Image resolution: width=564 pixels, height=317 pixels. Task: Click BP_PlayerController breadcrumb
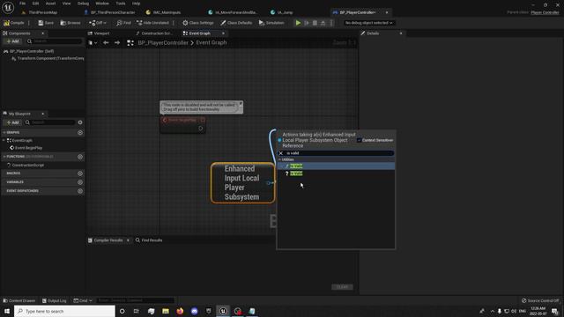coord(163,43)
